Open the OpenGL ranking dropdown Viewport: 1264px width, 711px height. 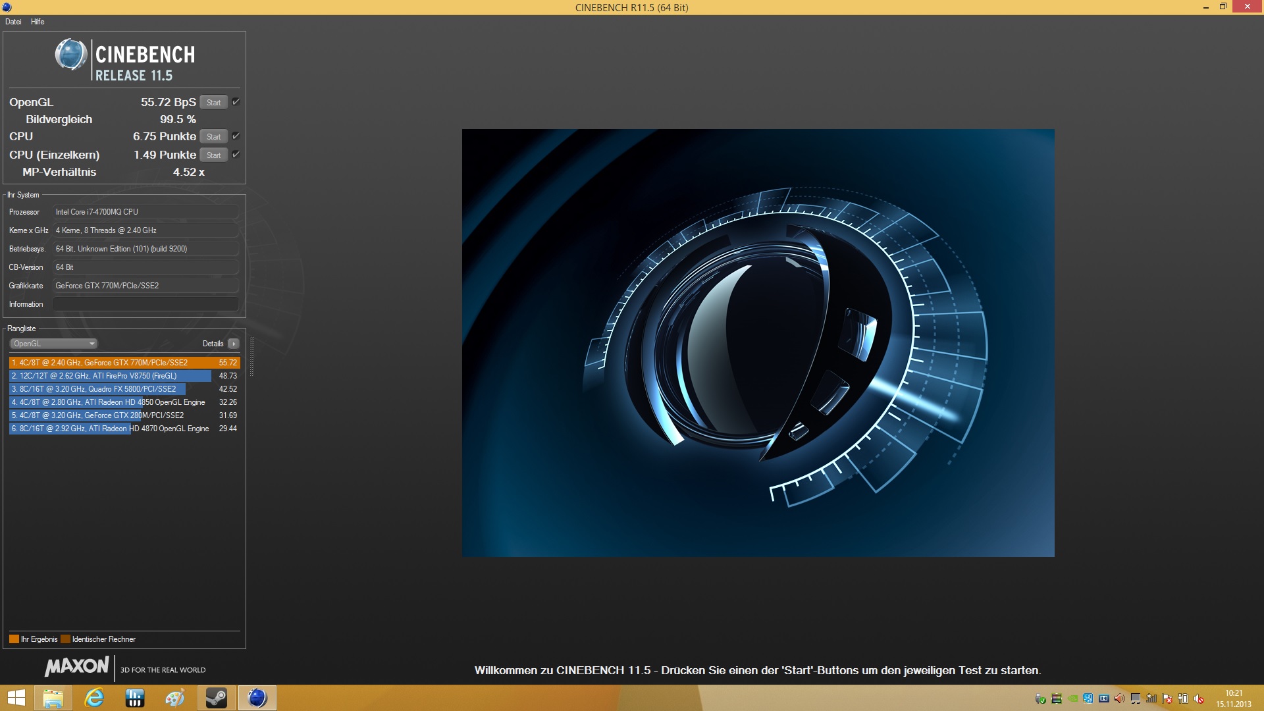click(x=54, y=344)
